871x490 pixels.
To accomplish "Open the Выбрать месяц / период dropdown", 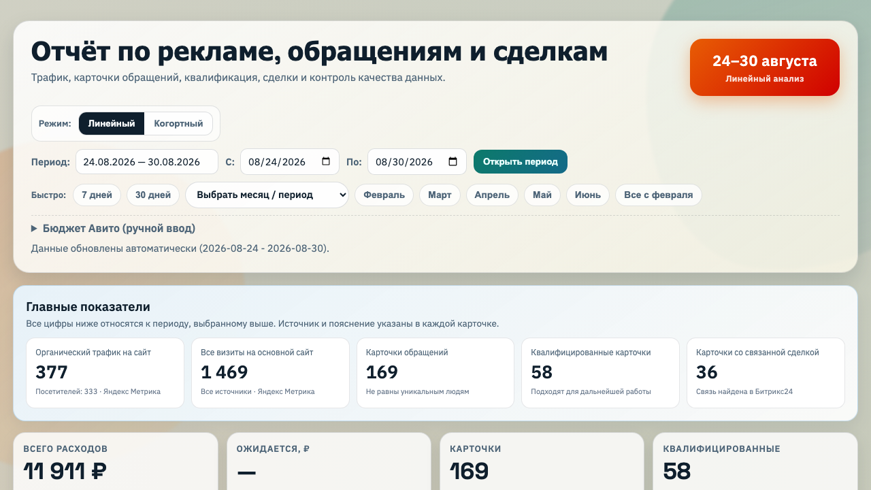I will tap(267, 195).
